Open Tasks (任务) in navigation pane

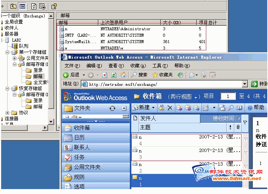coord(79,157)
